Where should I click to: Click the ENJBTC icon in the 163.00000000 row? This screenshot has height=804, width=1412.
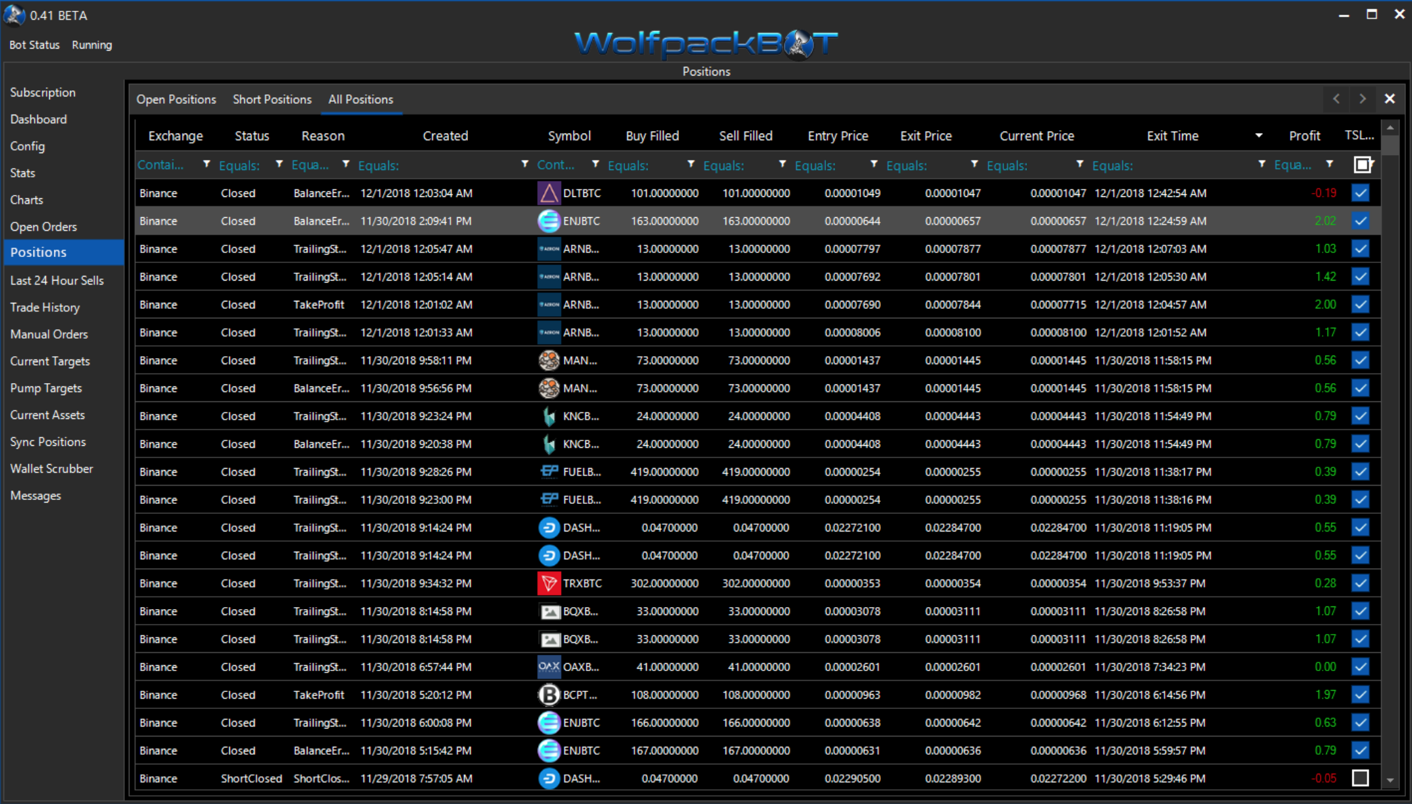pyautogui.click(x=549, y=221)
